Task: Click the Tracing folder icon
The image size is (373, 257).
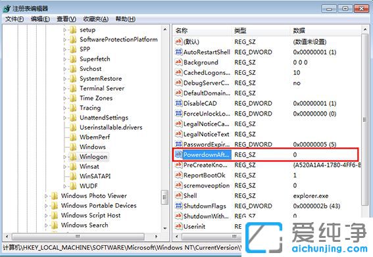Action: click(x=73, y=108)
